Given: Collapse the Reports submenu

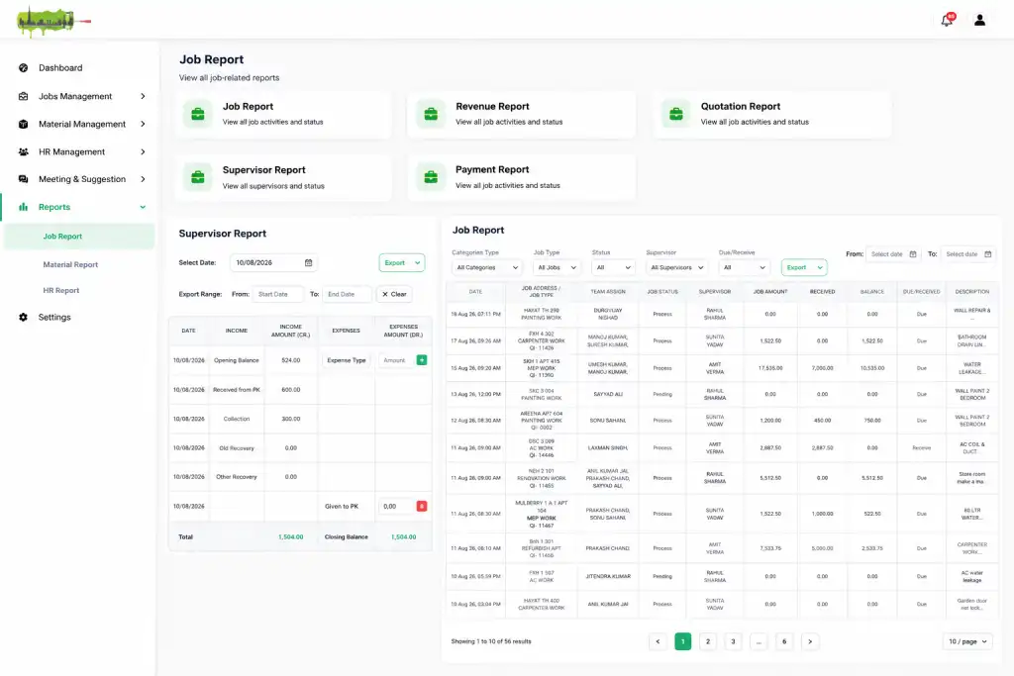Looking at the screenshot, I should coord(143,207).
